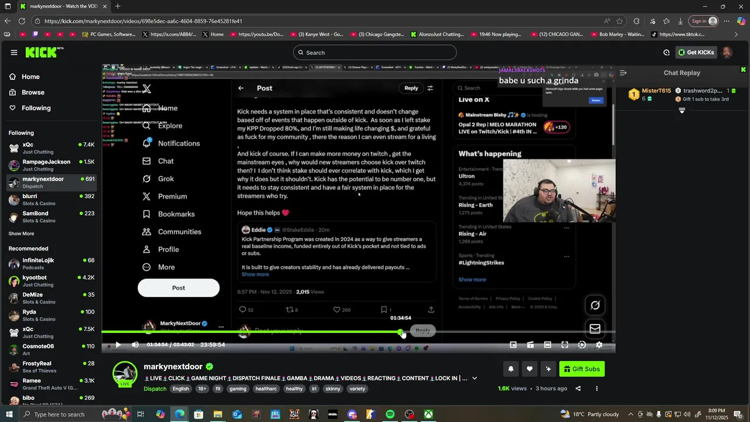Image resolution: width=750 pixels, height=422 pixels.
Task: Share the video via share icon
Action: pyautogui.click(x=578, y=388)
